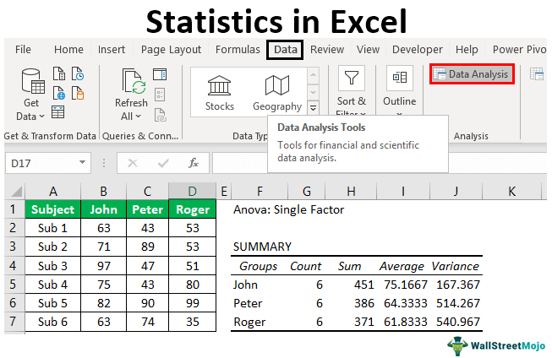The image size is (552, 358).
Task: Launch the Data Analysis tool
Action: [x=472, y=74]
